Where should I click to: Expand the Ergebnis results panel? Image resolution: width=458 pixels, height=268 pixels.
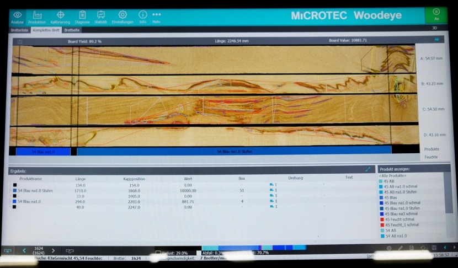click(368, 169)
